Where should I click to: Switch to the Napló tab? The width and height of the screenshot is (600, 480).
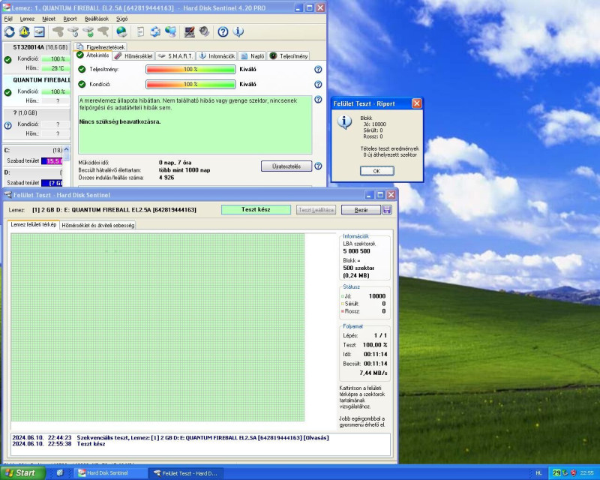click(x=252, y=56)
